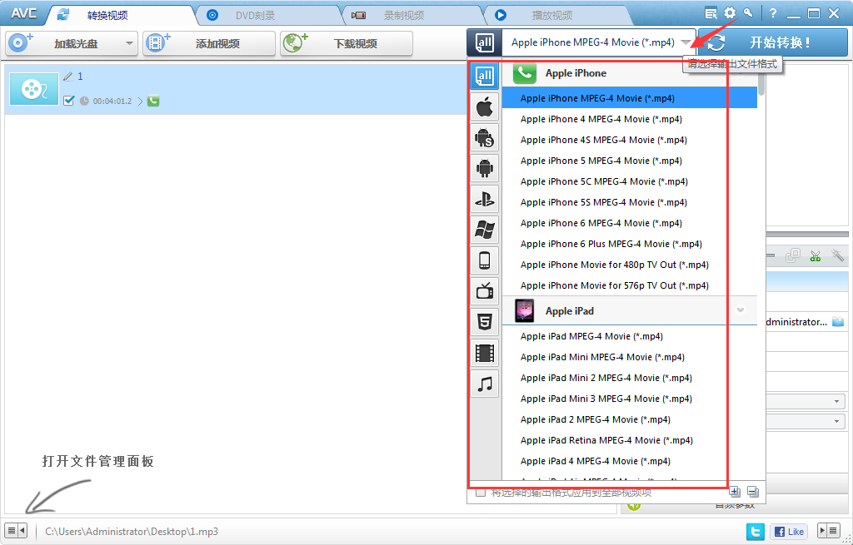Image resolution: width=853 pixels, height=545 pixels.
Task: Check apply output format to all videos
Action: (481, 493)
